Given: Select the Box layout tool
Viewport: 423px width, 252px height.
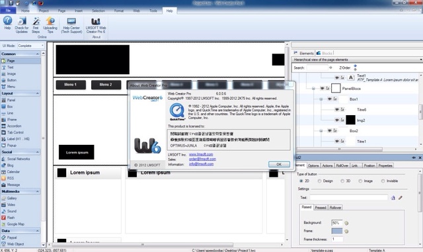Looking at the screenshot, I should point(20,106).
